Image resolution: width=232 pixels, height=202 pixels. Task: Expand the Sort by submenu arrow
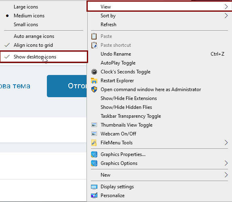(226, 16)
